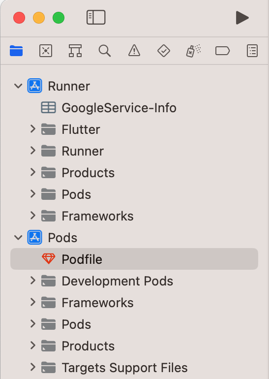Collapse the Pods project

18,238
